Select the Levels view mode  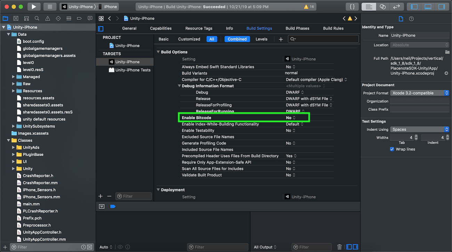(261, 39)
